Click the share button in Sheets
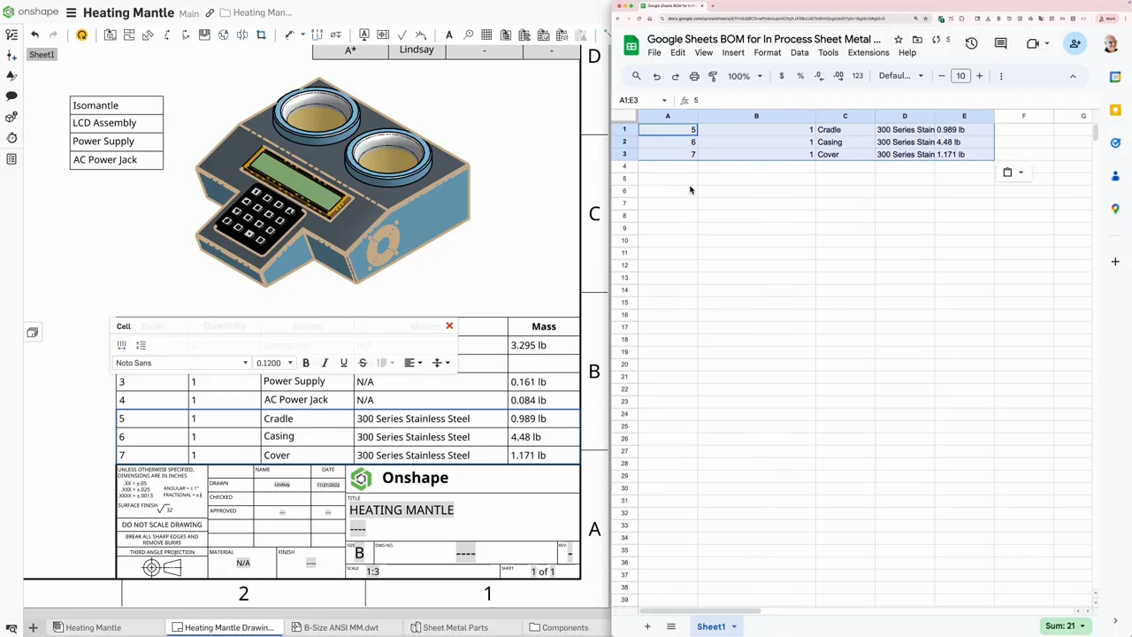This screenshot has width=1132, height=637. click(x=1075, y=43)
